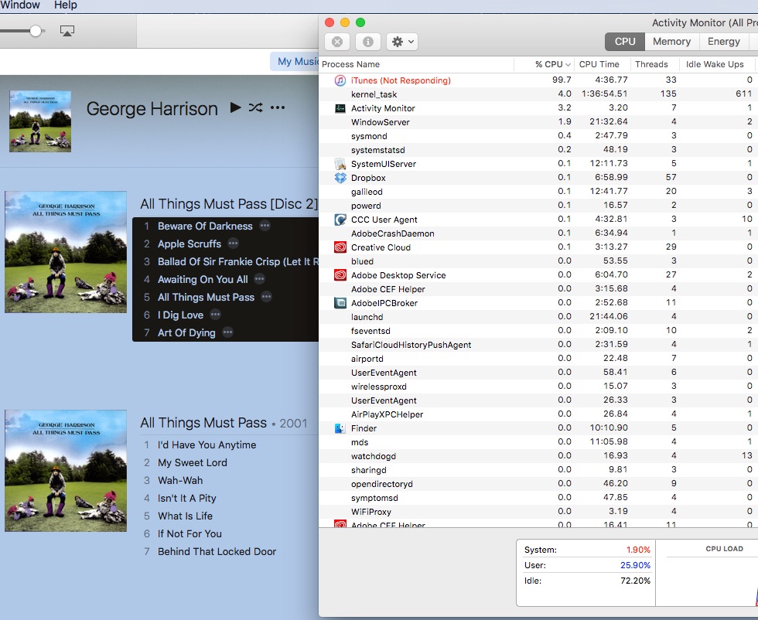
Task: Click the CPU Load graph panel
Action: tap(707, 573)
